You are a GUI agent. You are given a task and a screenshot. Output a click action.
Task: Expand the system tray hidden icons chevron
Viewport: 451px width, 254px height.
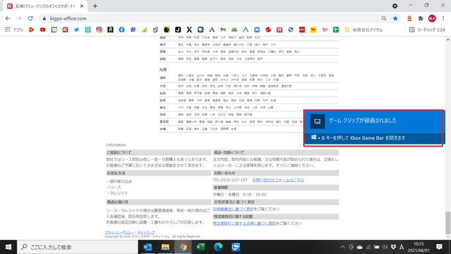pyautogui.click(x=342, y=247)
